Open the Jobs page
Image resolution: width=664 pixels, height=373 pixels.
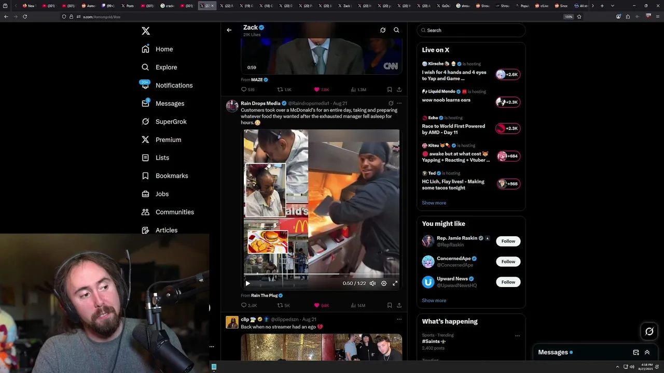pyautogui.click(x=155, y=194)
